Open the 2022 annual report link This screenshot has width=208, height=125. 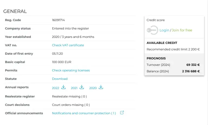[x=56, y=88]
